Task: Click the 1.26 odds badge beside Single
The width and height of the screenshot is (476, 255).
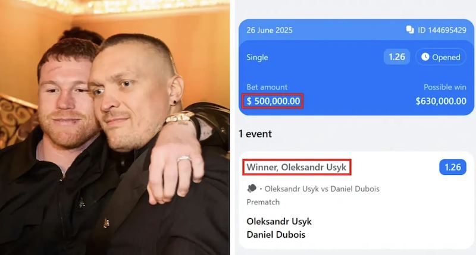Action: (397, 57)
